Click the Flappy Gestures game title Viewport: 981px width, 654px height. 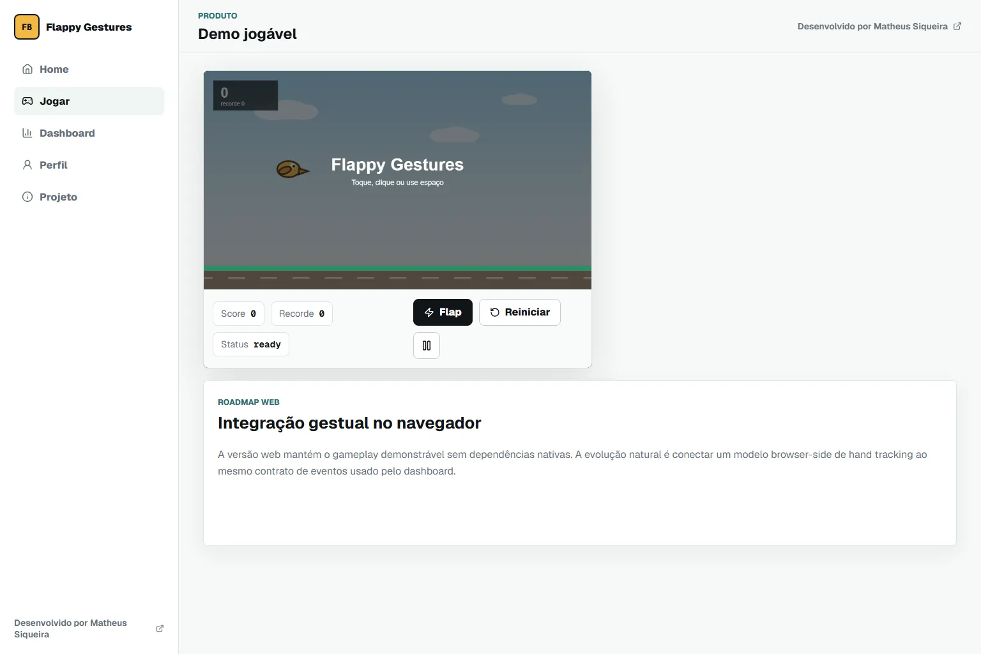[x=397, y=165]
